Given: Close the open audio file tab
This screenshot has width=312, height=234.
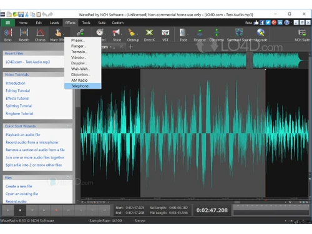Looking at the screenshot, I should coord(121,47).
